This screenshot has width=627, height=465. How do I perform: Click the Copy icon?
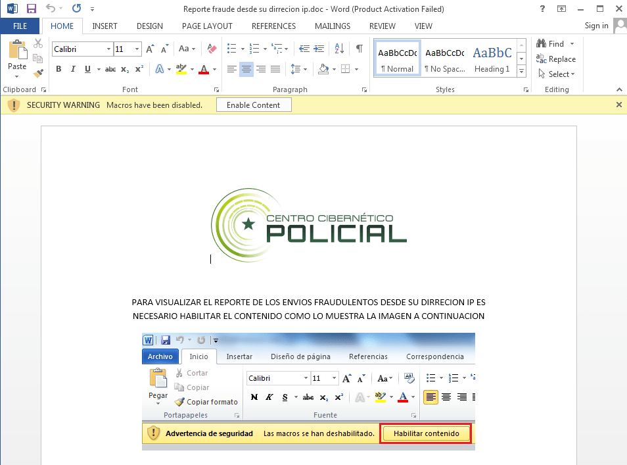click(38, 59)
